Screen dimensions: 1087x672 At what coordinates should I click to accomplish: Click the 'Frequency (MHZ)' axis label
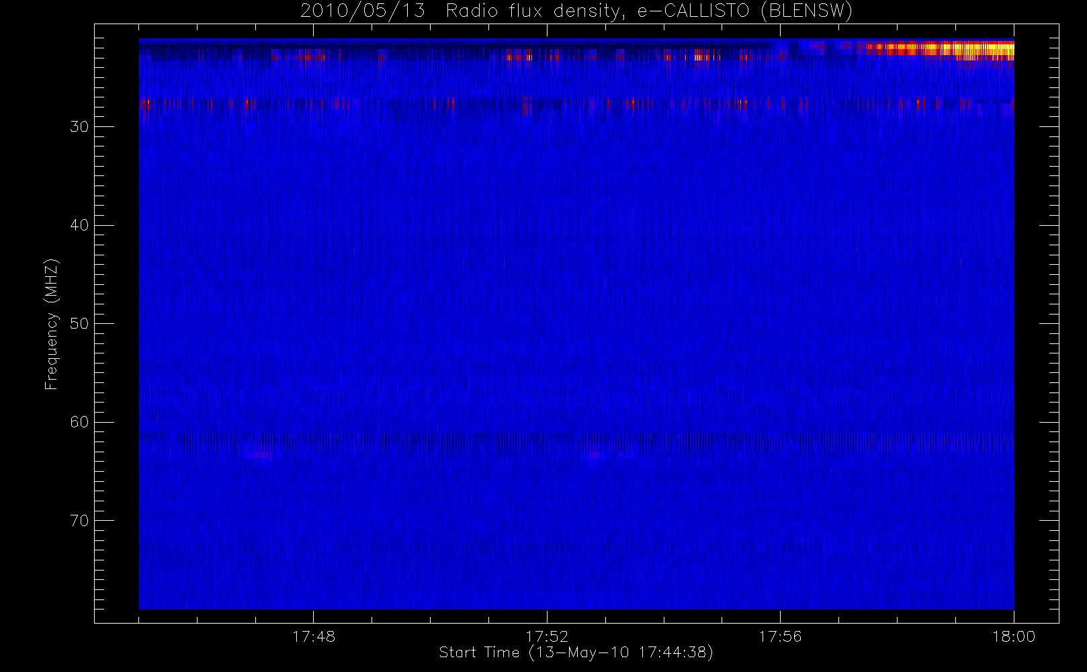[51, 324]
